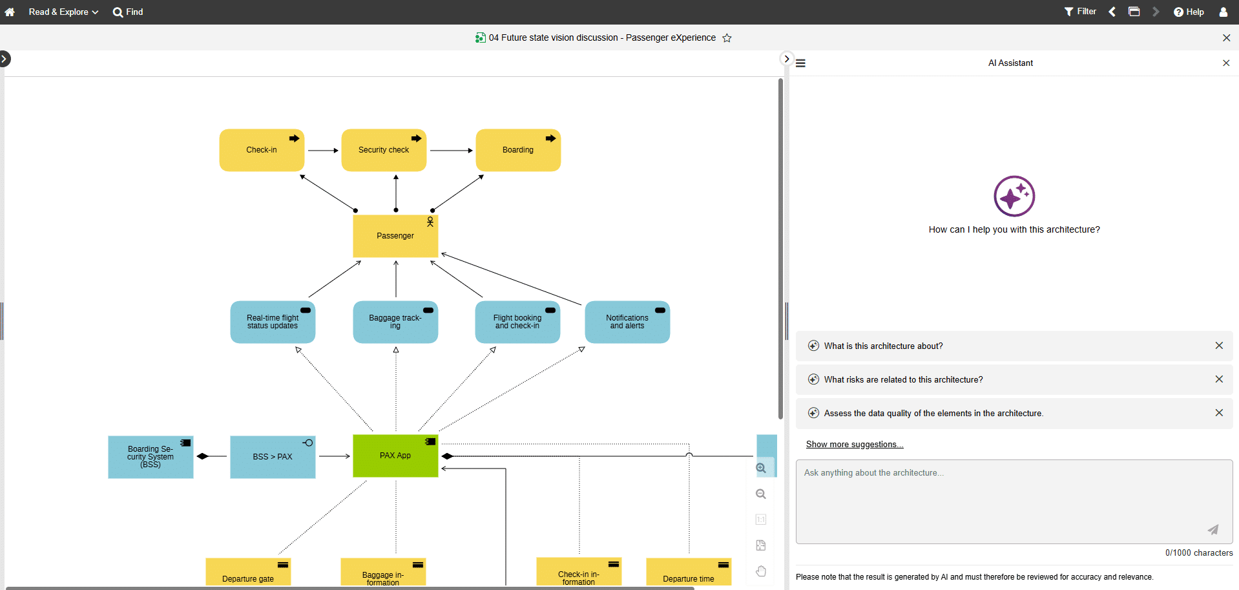This screenshot has width=1239, height=590.
Task: Click Show more suggestions link
Action: point(854,445)
